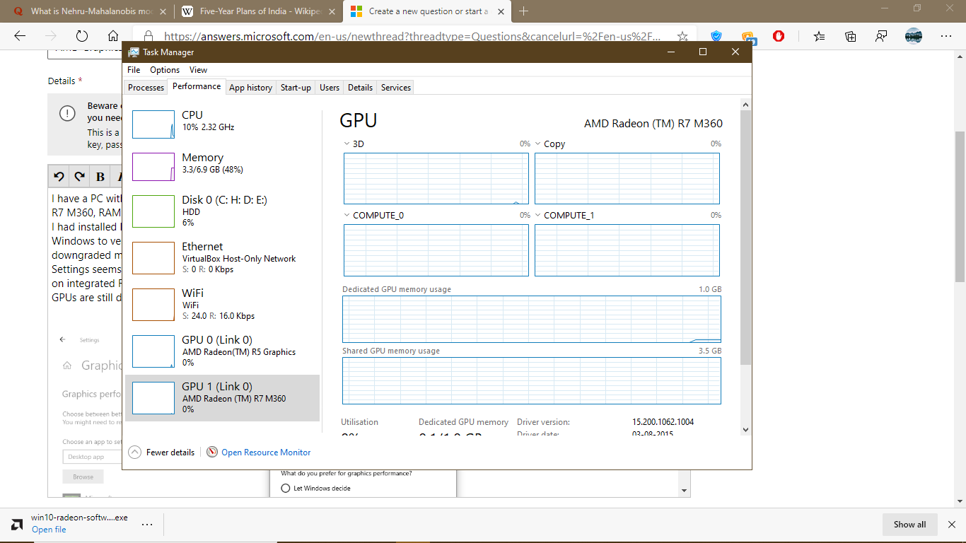Open the View menu in Task Manager
The image size is (966, 543).
tap(199, 70)
